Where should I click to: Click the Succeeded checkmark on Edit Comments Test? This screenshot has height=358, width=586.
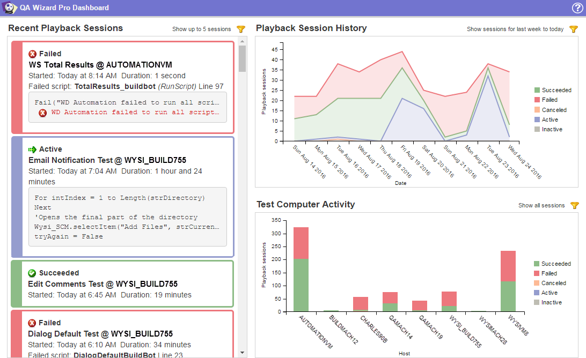click(x=32, y=273)
